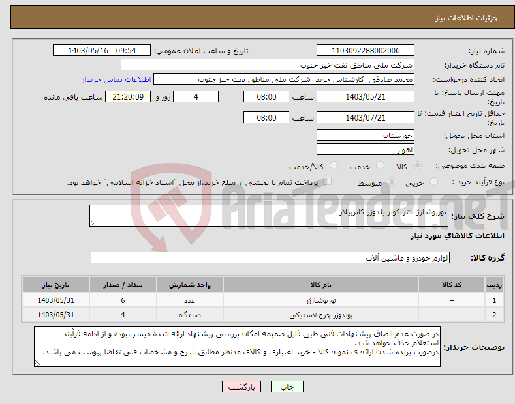
Task: Toggle the اسناد خزانه اسلامی payment checkbox
Action: pyautogui.click(x=327, y=181)
